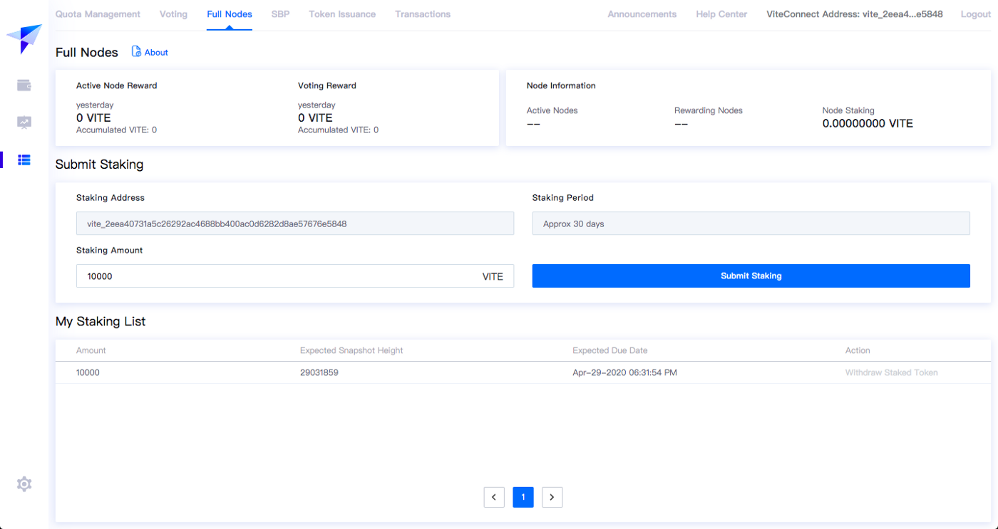The height and width of the screenshot is (529, 998).
Task: Select page 1 in pagination
Action: pyautogui.click(x=523, y=497)
